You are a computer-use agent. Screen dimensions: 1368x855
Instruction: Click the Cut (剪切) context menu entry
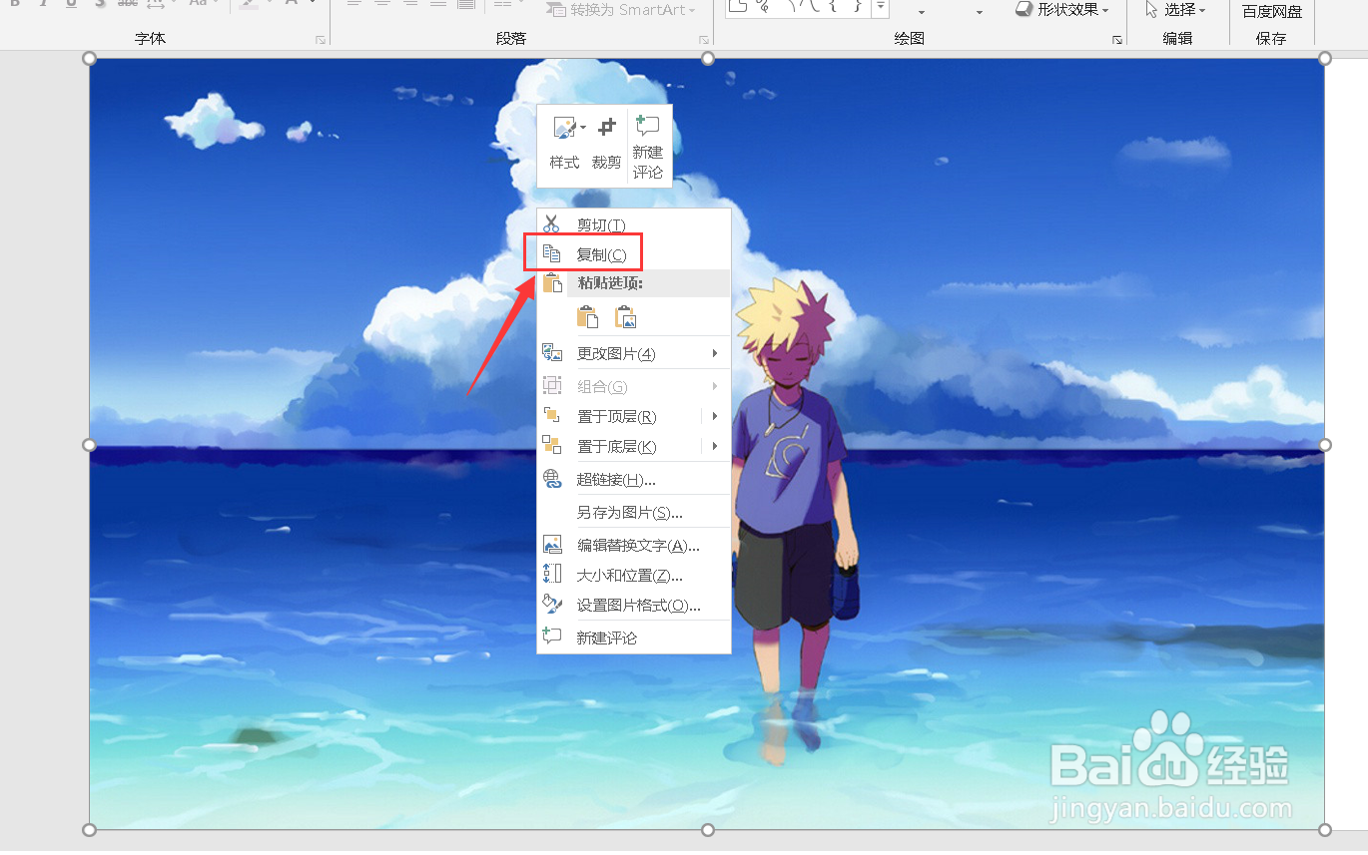(634, 224)
